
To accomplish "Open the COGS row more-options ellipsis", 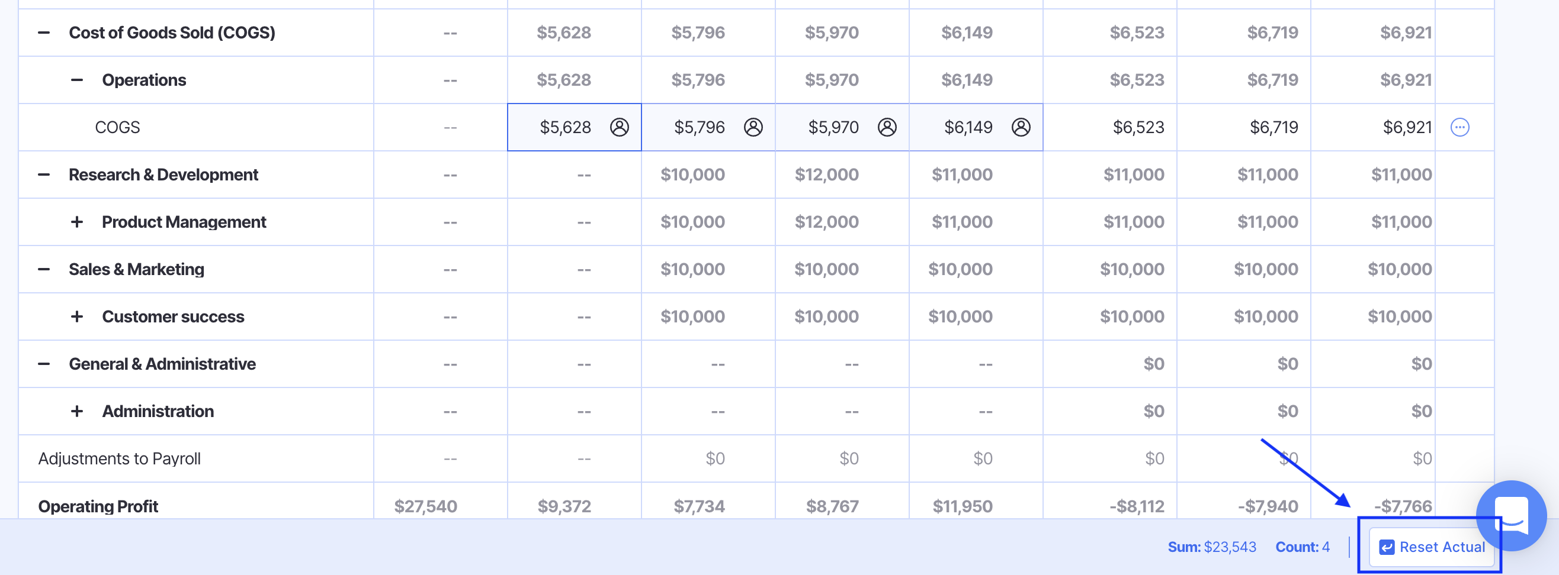I will [x=1459, y=127].
